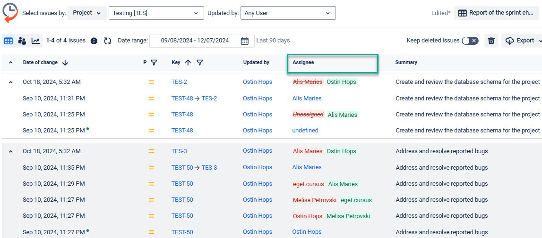
Task: Click the info icon beside issues count
Action: (94, 41)
